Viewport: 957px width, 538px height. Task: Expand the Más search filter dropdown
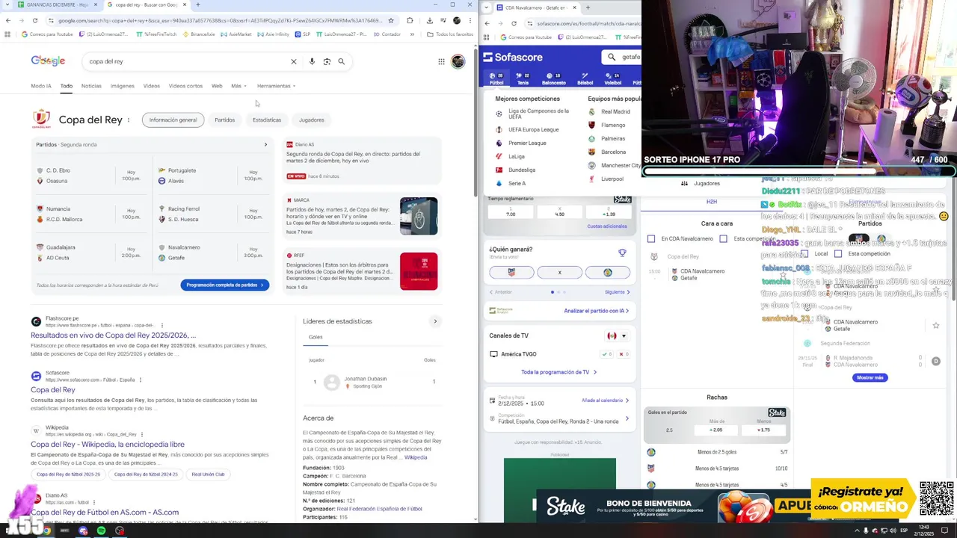(239, 86)
